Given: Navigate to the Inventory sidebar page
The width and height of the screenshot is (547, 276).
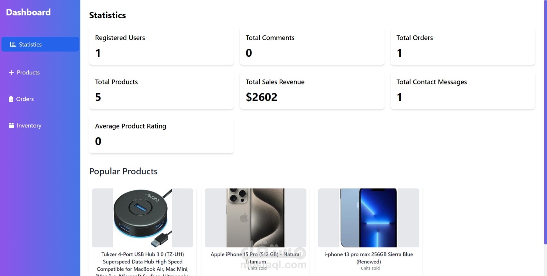Looking at the screenshot, I should coord(29,126).
